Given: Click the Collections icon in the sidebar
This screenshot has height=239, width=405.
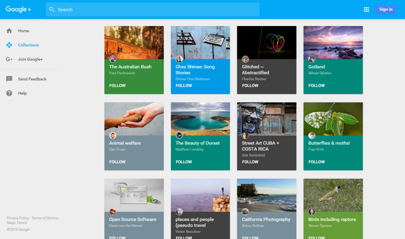Looking at the screenshot, I should click(x=9, y=45).
